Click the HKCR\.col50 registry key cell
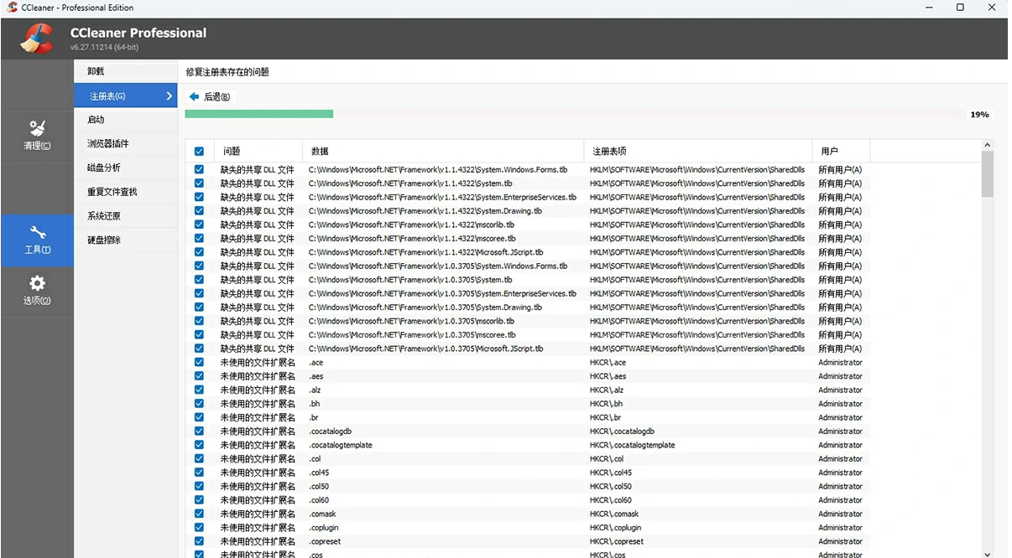Screen dimensions: 1012x558 tap(610, 486)
